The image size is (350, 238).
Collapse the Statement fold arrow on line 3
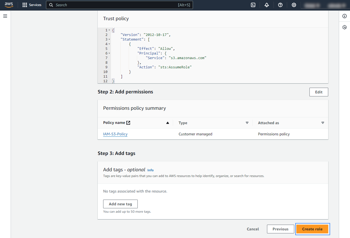click(x=109, y=39)
